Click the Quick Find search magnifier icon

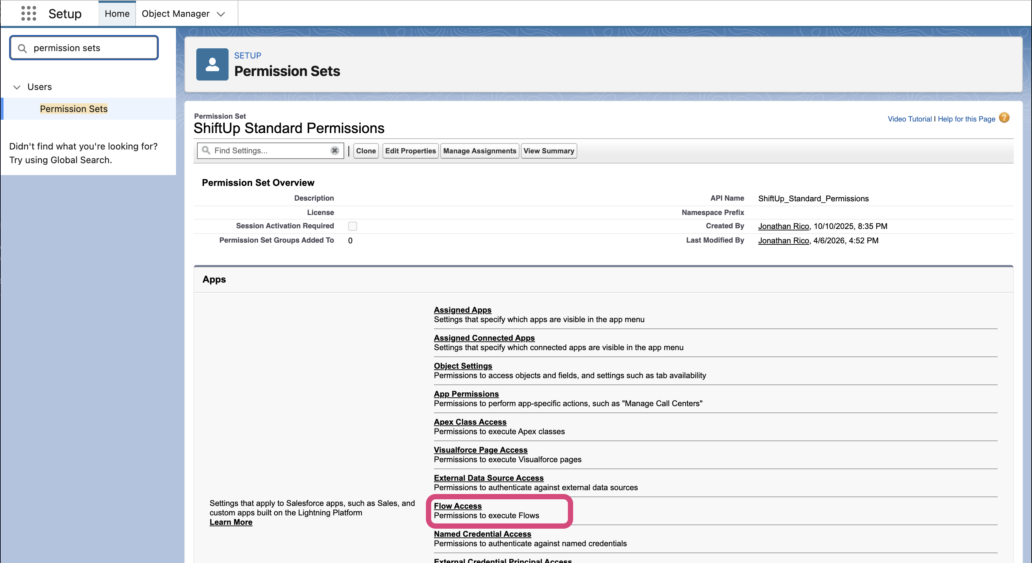point(22,48)
